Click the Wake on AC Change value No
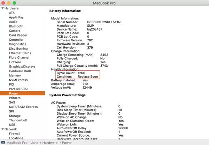Screen dimensions: 209x145 [x=121, y=117]
